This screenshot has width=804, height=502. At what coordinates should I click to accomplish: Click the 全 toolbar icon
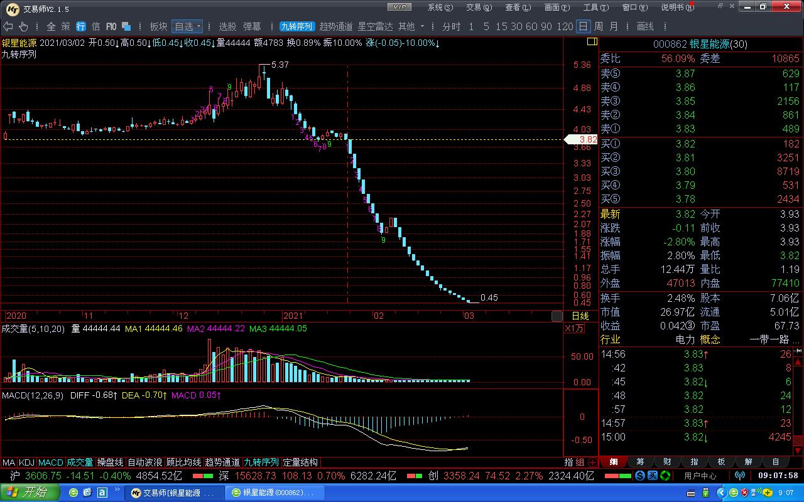51,26
